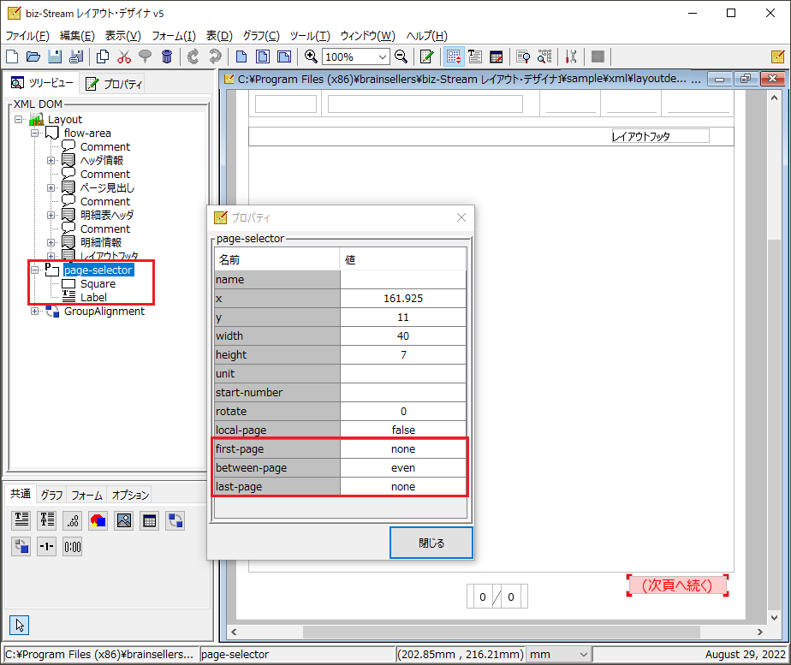791x665 pixels.
Task: Select the image tool in palette
Action: tap(123, 520)
